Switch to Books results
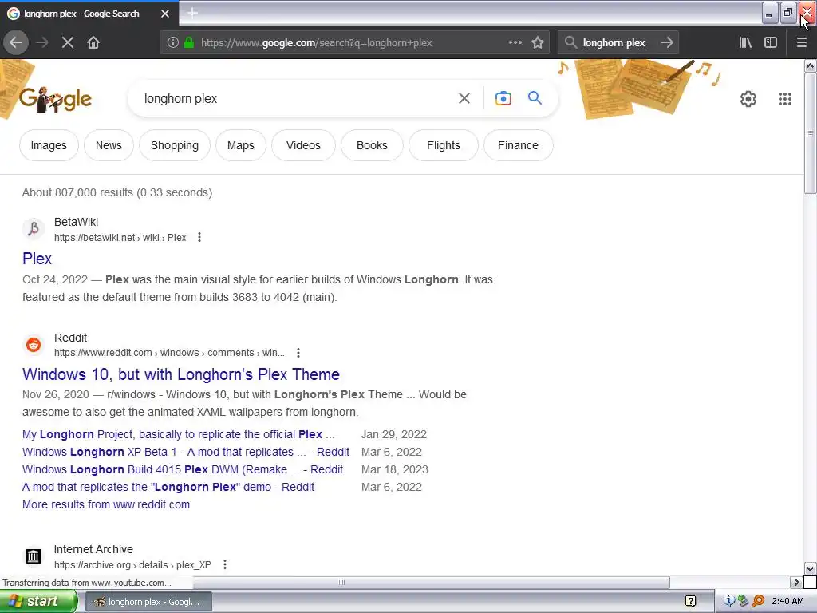Image resolution: width=817 pixels, height=613 pixels. [372, 145]
